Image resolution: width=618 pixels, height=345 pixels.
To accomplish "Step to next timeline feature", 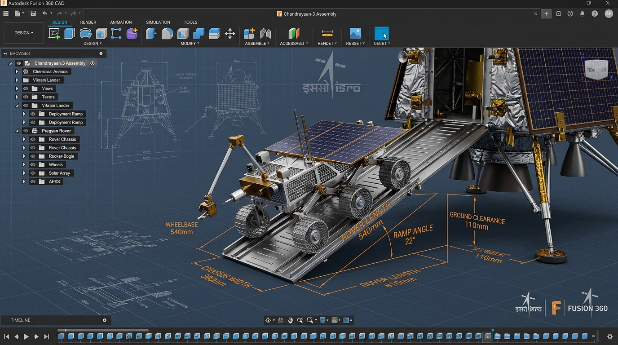I will [36, 336].
